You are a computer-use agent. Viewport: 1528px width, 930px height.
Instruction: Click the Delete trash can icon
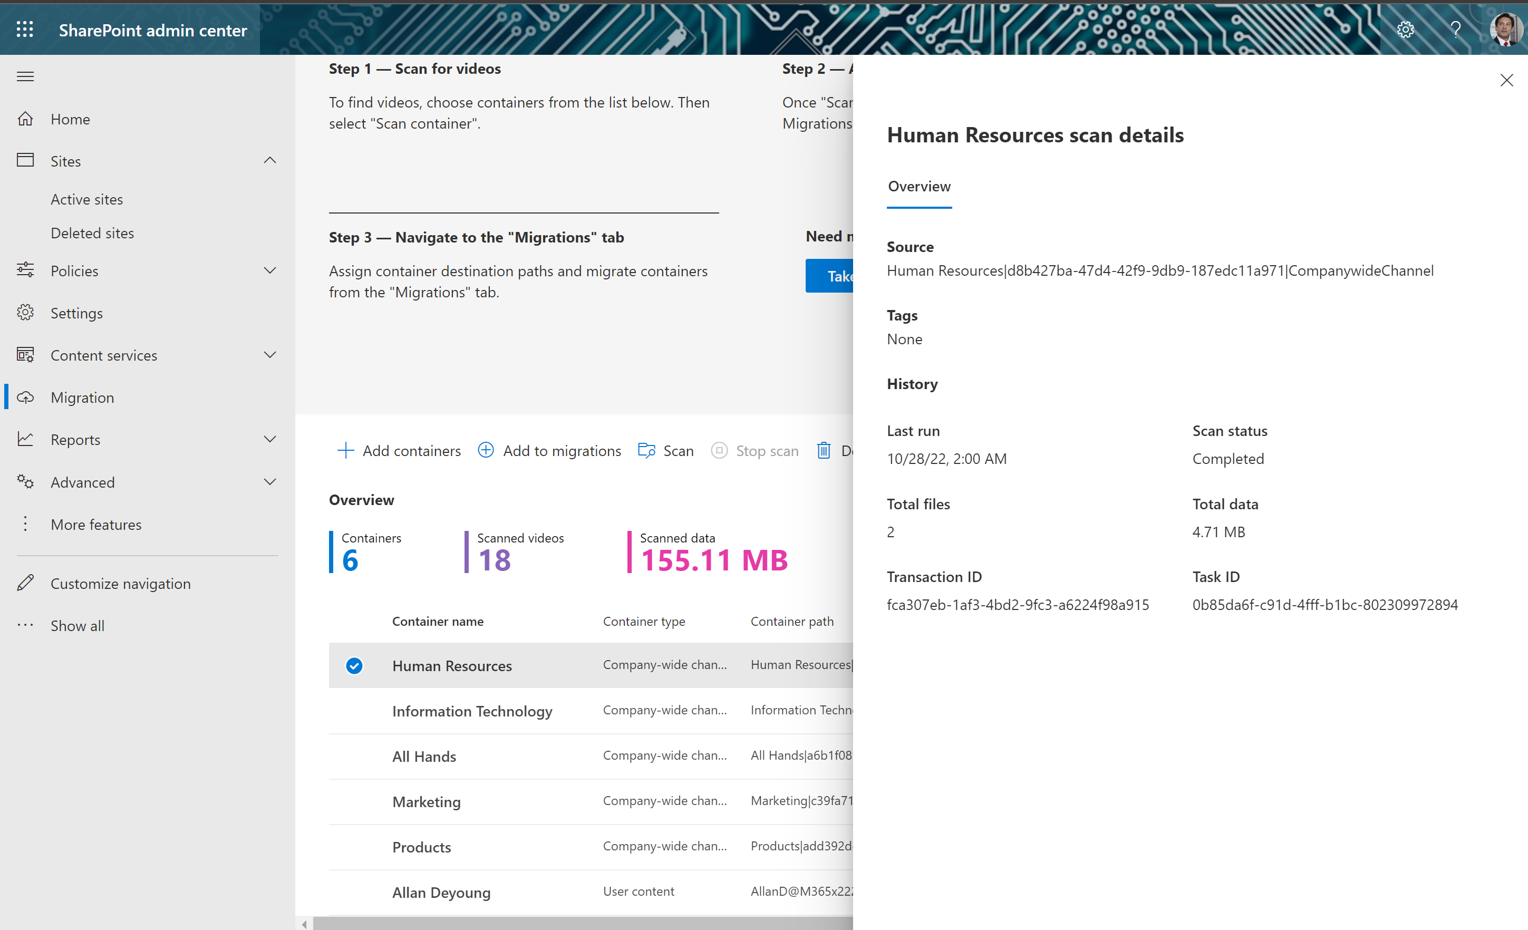824,451
